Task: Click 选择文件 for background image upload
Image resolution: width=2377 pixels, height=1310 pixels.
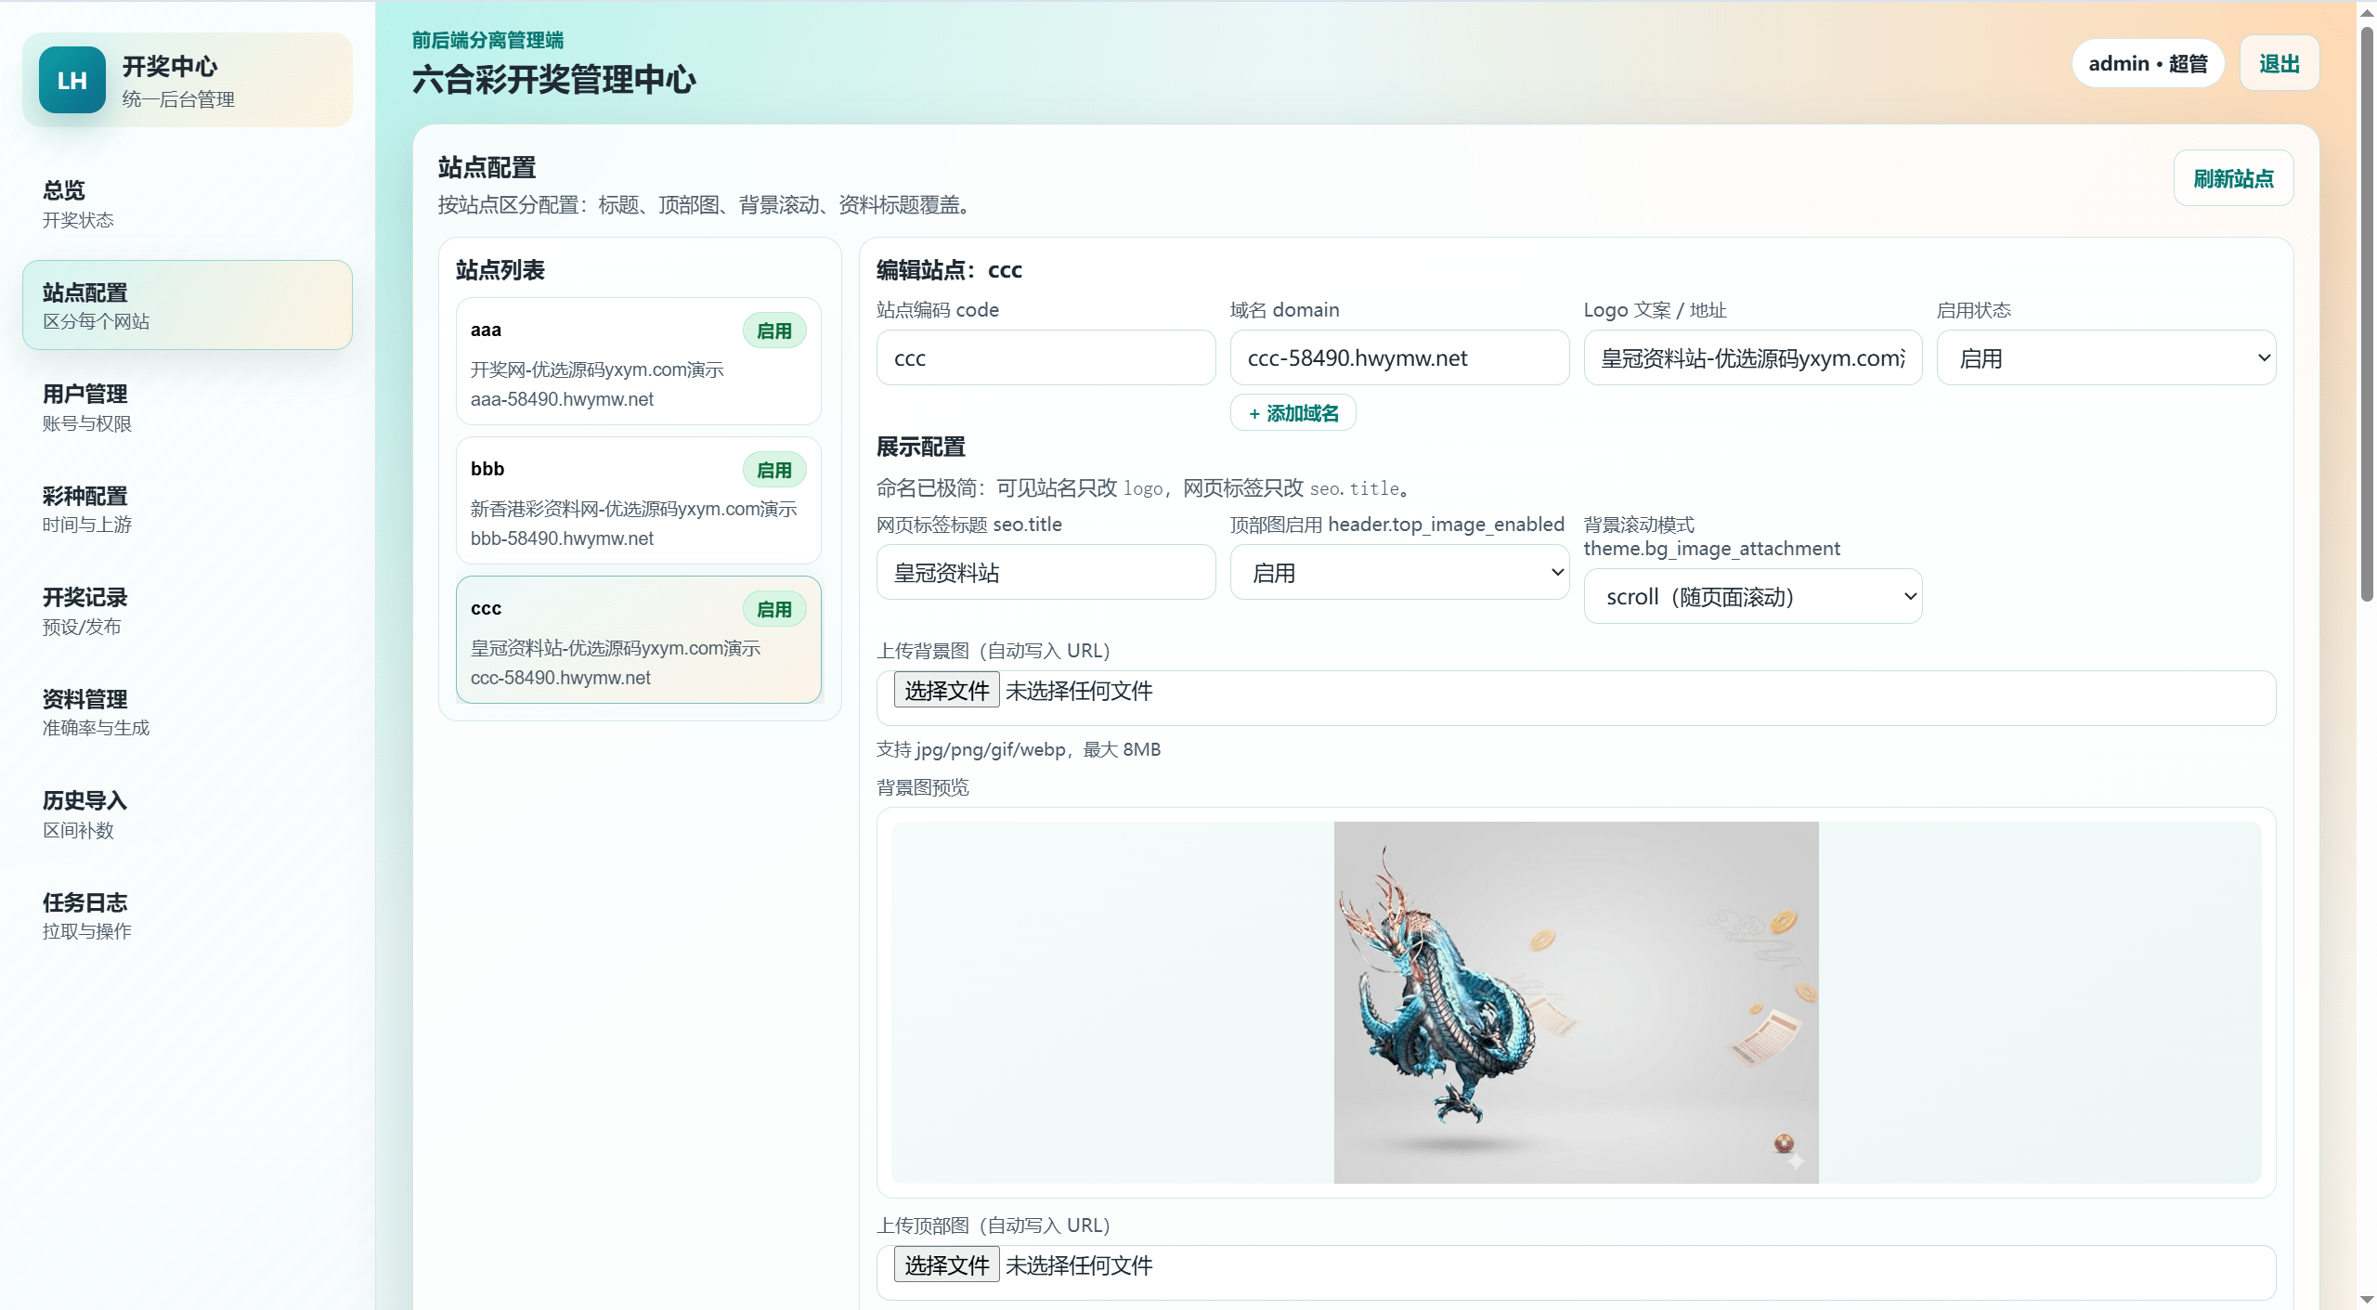Action: point(946,690)
